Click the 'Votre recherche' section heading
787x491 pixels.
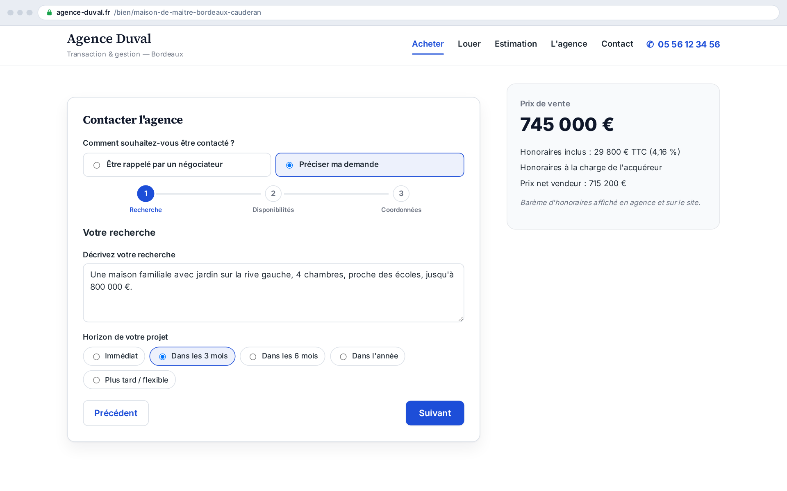tap(119, 232)
